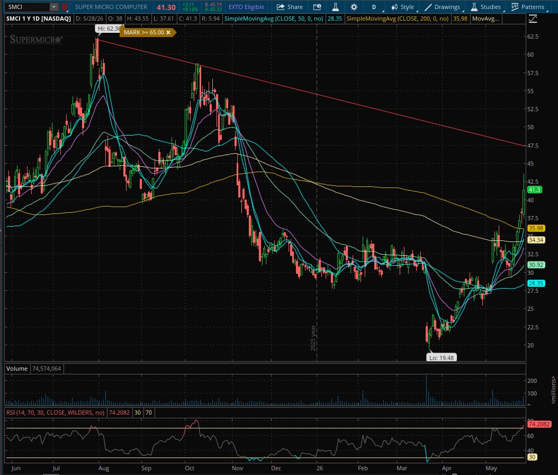
Task: Click the Share arrow icon
Action: coord(281,7)
